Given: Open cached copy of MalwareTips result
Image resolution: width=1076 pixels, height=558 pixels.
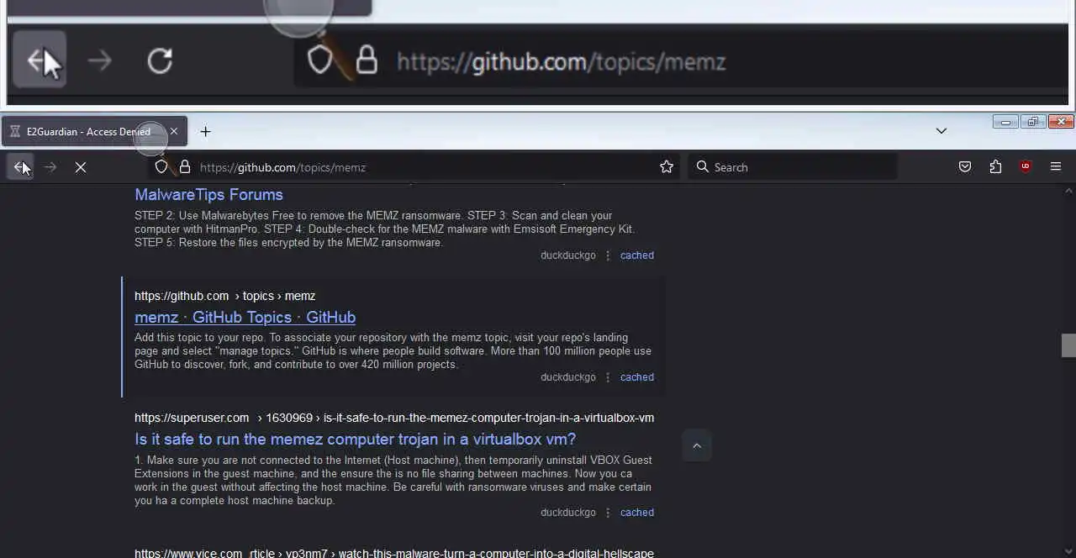Looking at the screenshot, I should [636, 255].
